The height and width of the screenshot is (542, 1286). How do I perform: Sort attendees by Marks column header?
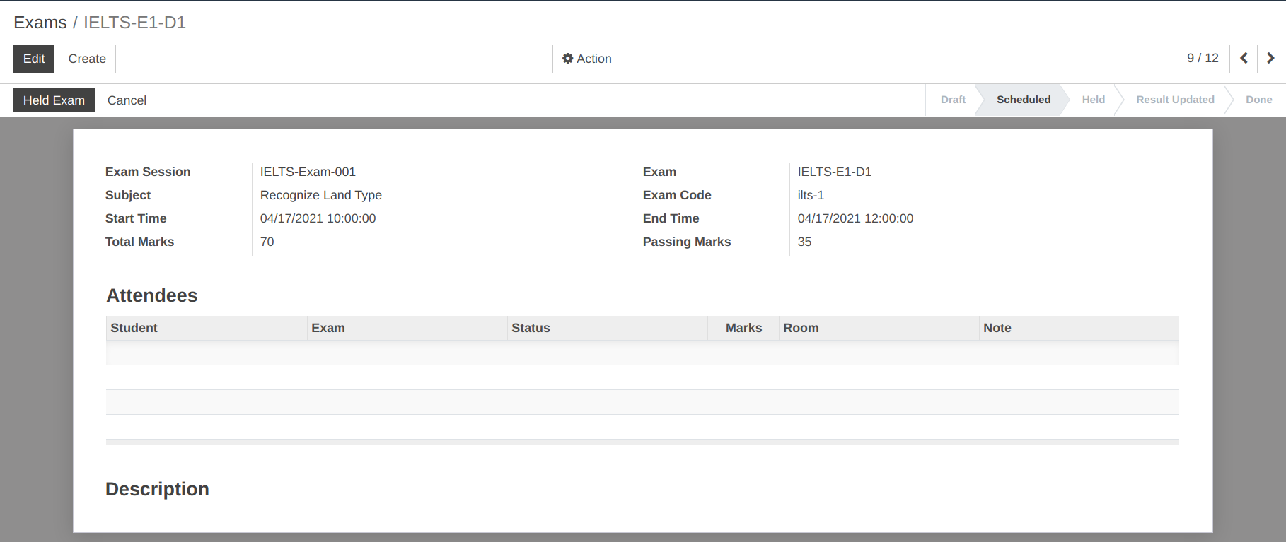pos(743,328)
